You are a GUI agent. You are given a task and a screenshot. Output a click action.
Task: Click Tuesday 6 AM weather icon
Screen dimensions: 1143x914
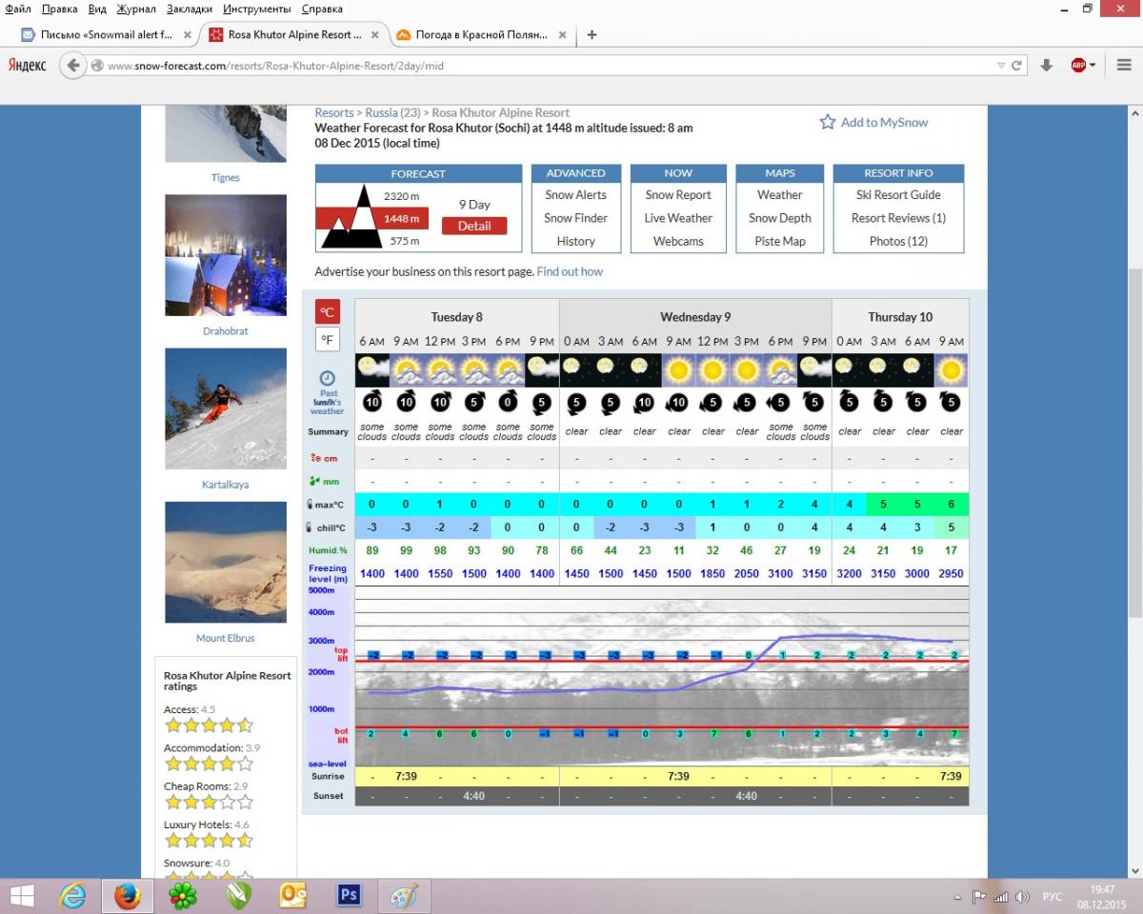pyautogui.click(x=372, y=368)
